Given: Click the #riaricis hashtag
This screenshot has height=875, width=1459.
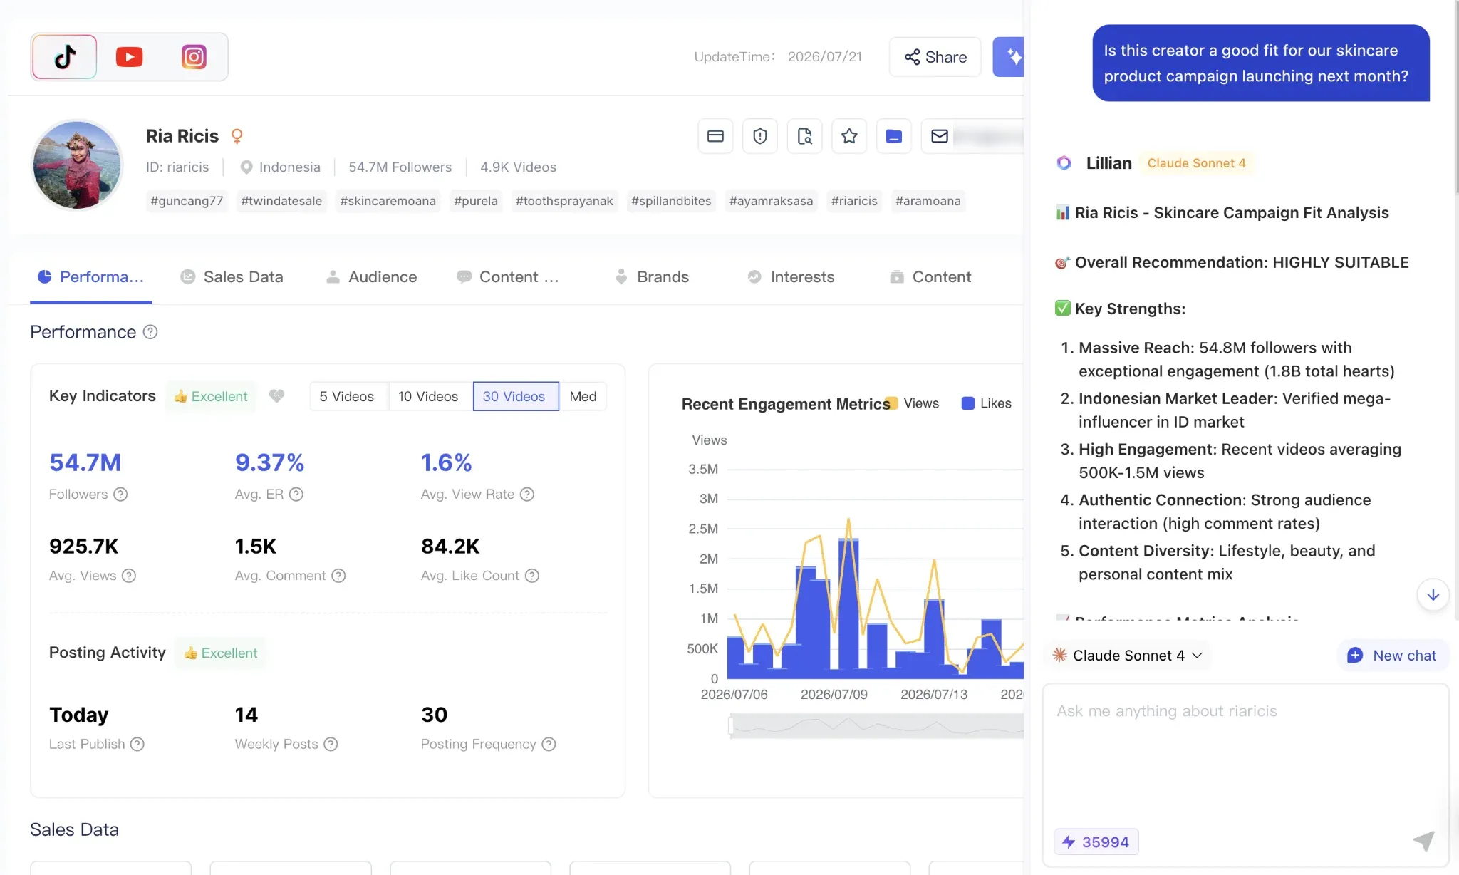Looking at the screenshot, I should point(854,201).
